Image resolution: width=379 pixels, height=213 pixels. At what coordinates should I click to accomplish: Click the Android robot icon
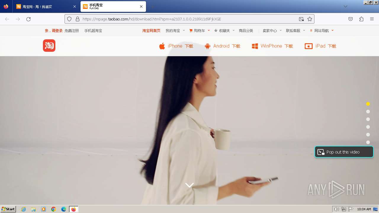[x=208, y=46]
